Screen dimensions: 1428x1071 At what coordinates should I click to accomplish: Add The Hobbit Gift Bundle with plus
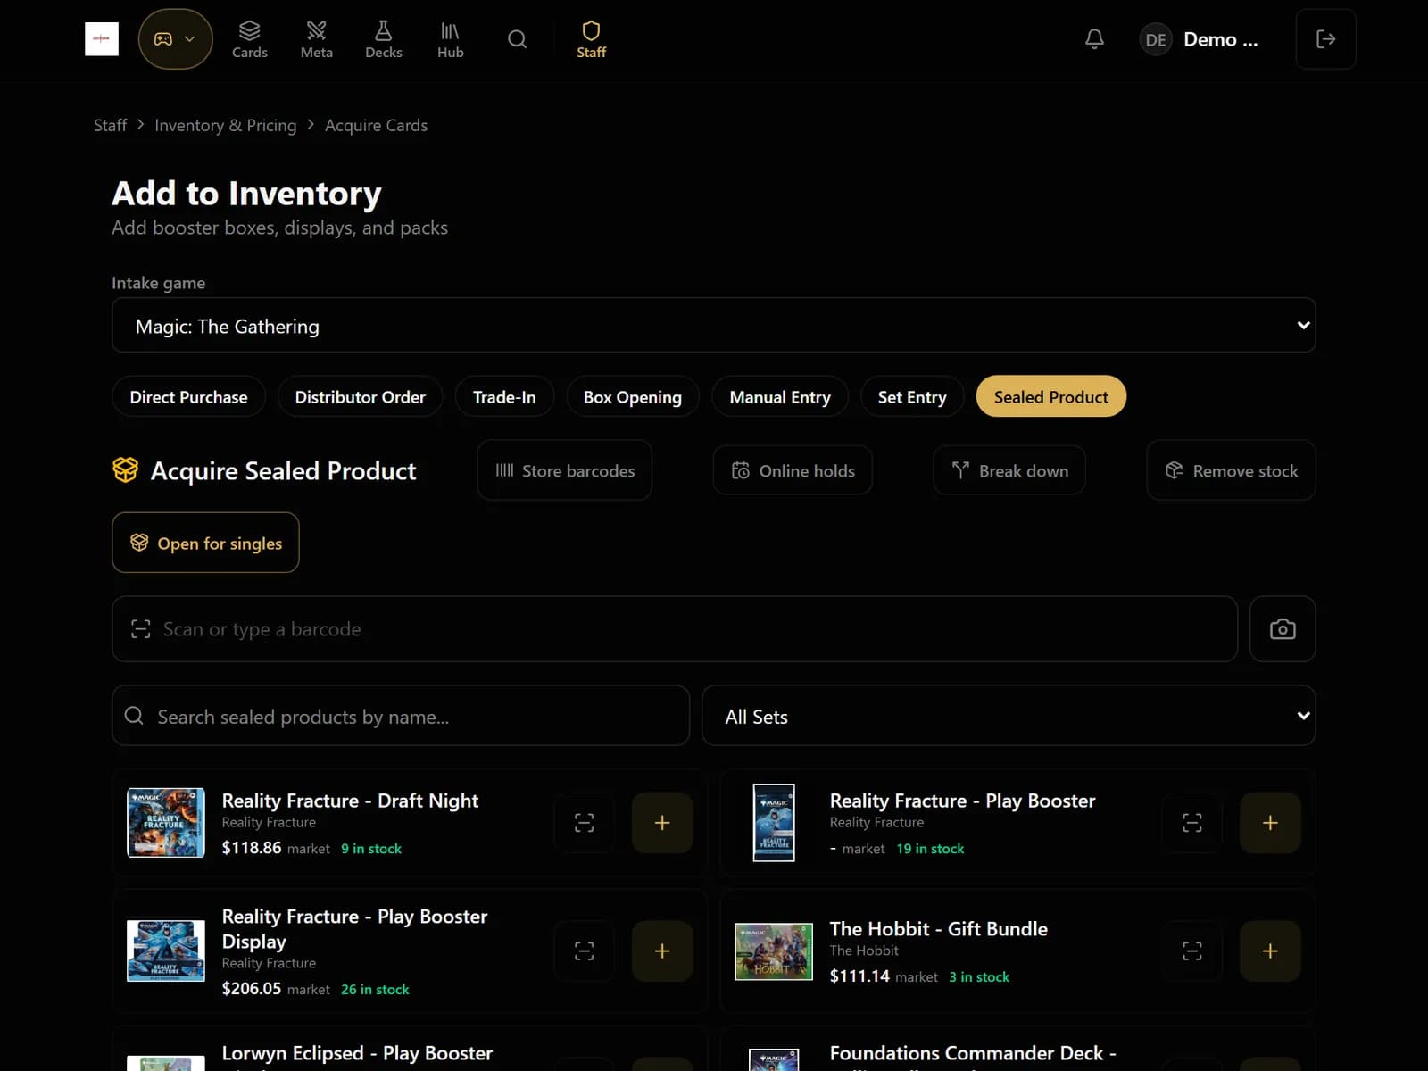pyautogui.click(x=1270, y=951)
